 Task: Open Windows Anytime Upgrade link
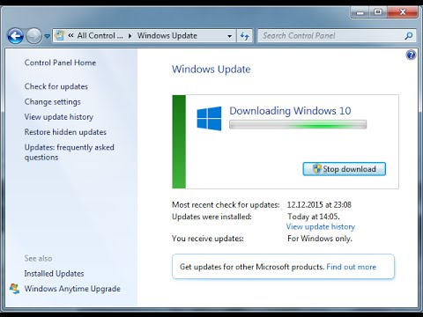[x=72, y=289]
